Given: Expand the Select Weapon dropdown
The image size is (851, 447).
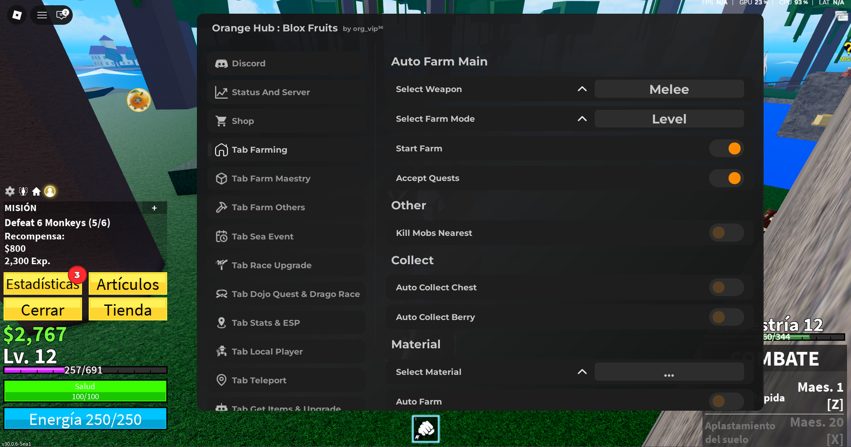Looking at the screenshot, I should coord(582,89).
